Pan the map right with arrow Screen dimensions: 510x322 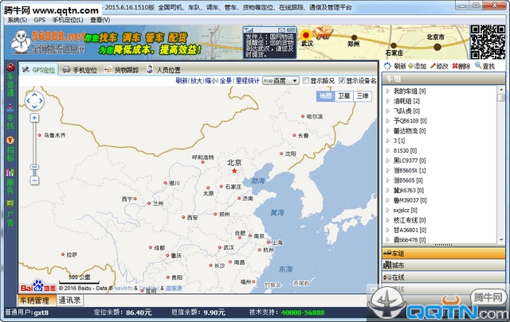coord(41,101)
